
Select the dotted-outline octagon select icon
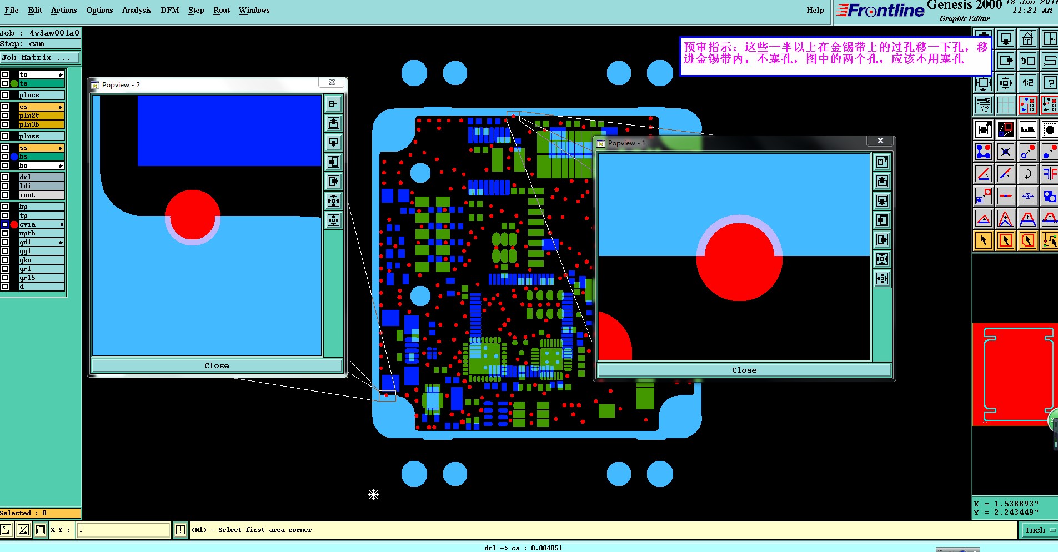point(1049,129)
